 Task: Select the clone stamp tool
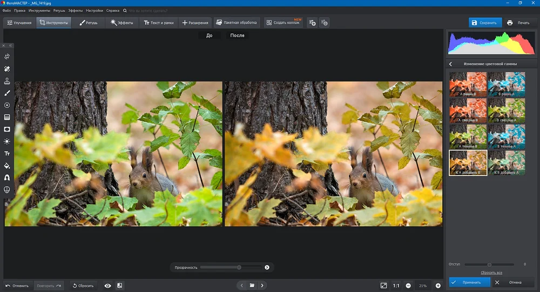point(7,81)
